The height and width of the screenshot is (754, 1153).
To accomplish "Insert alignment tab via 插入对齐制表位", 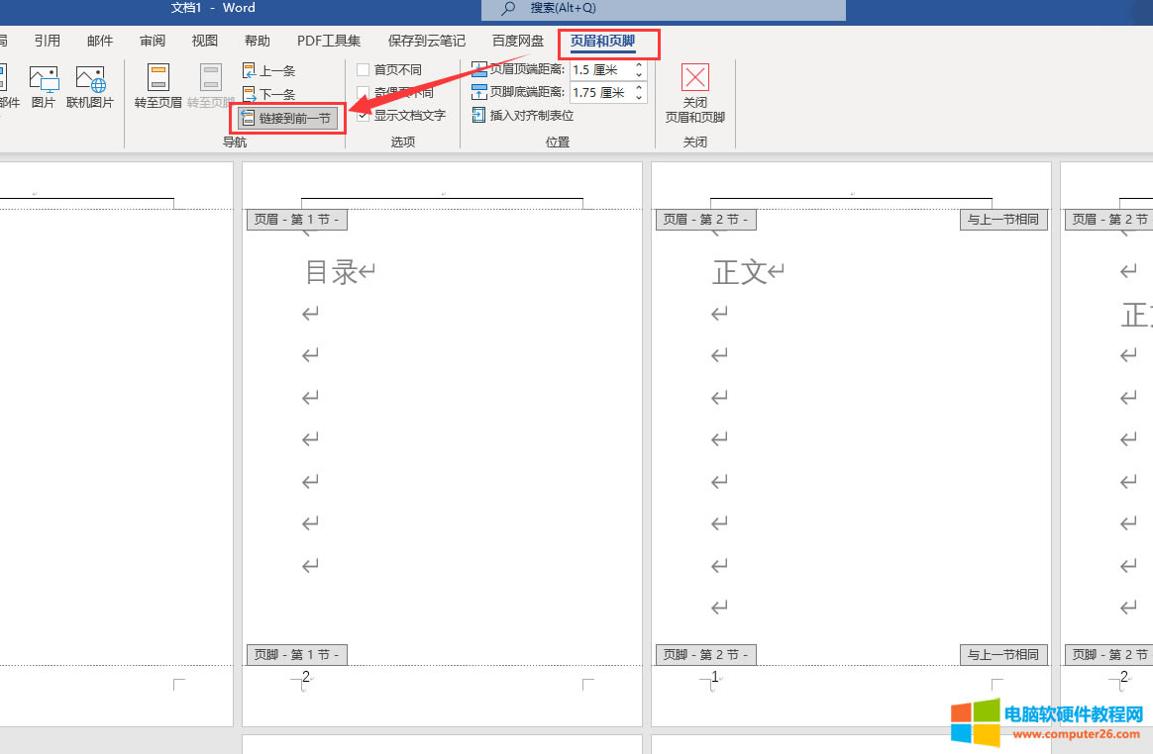I will pos(523,116).
